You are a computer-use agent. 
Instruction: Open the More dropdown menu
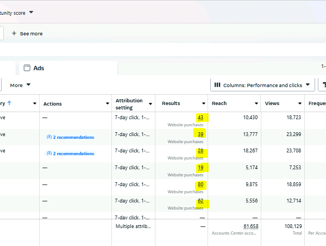coord(20,85)
